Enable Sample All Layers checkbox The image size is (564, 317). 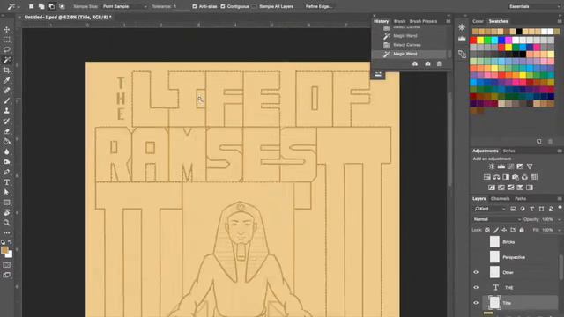click(x=255, y=6)
